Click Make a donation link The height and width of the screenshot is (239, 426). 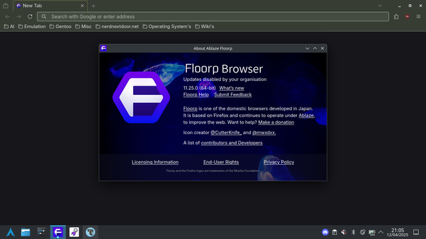(276, 122)
